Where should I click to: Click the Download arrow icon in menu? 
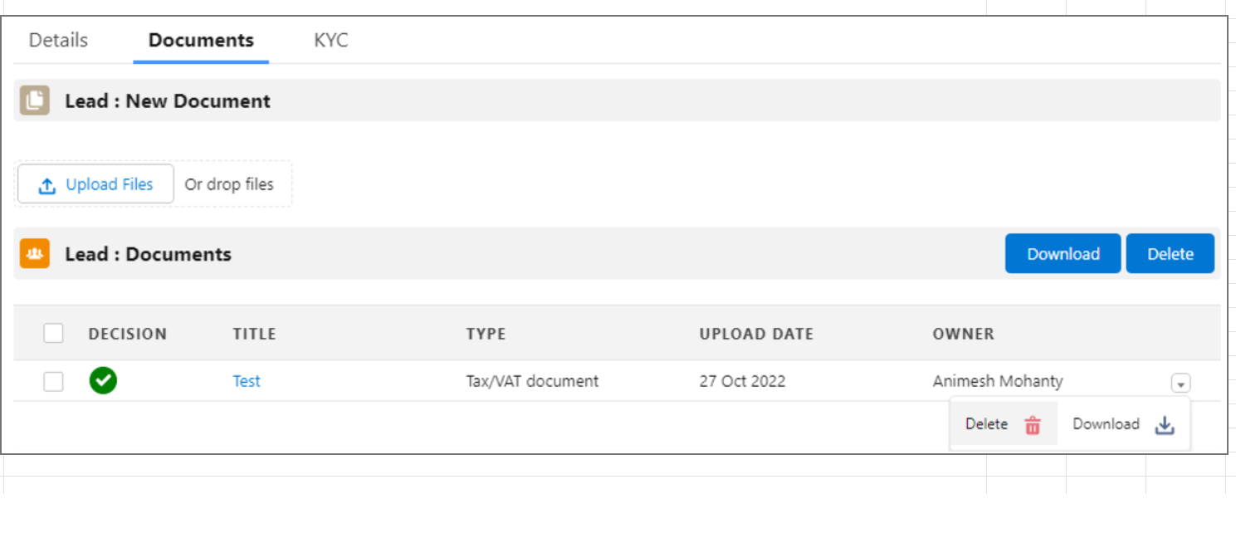pos(1165,425)
